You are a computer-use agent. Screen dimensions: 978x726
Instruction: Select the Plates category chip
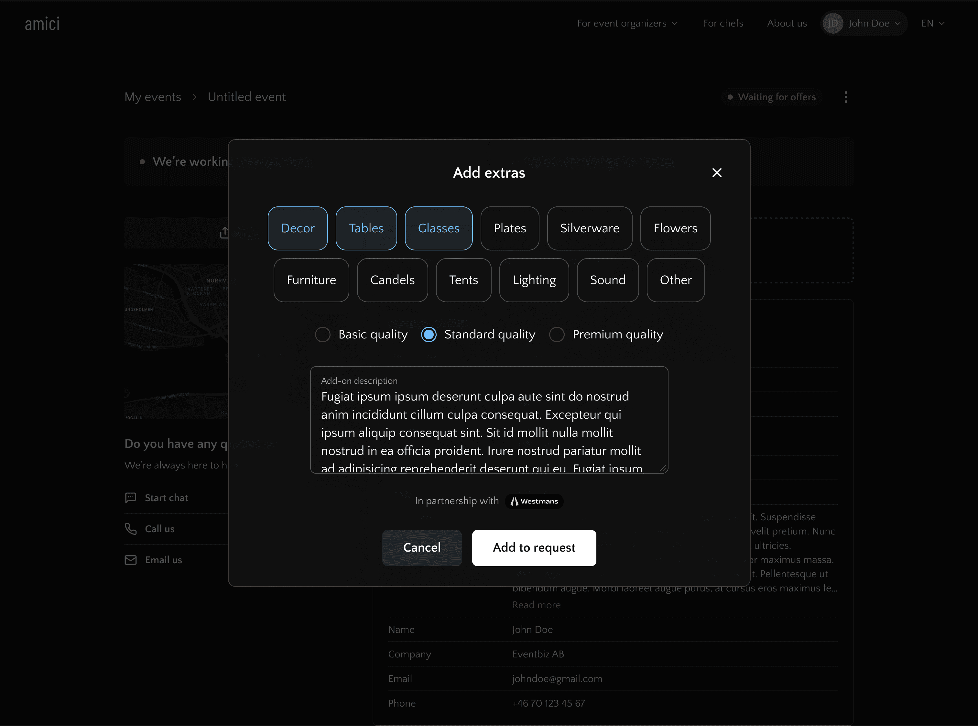coord(510,228)
